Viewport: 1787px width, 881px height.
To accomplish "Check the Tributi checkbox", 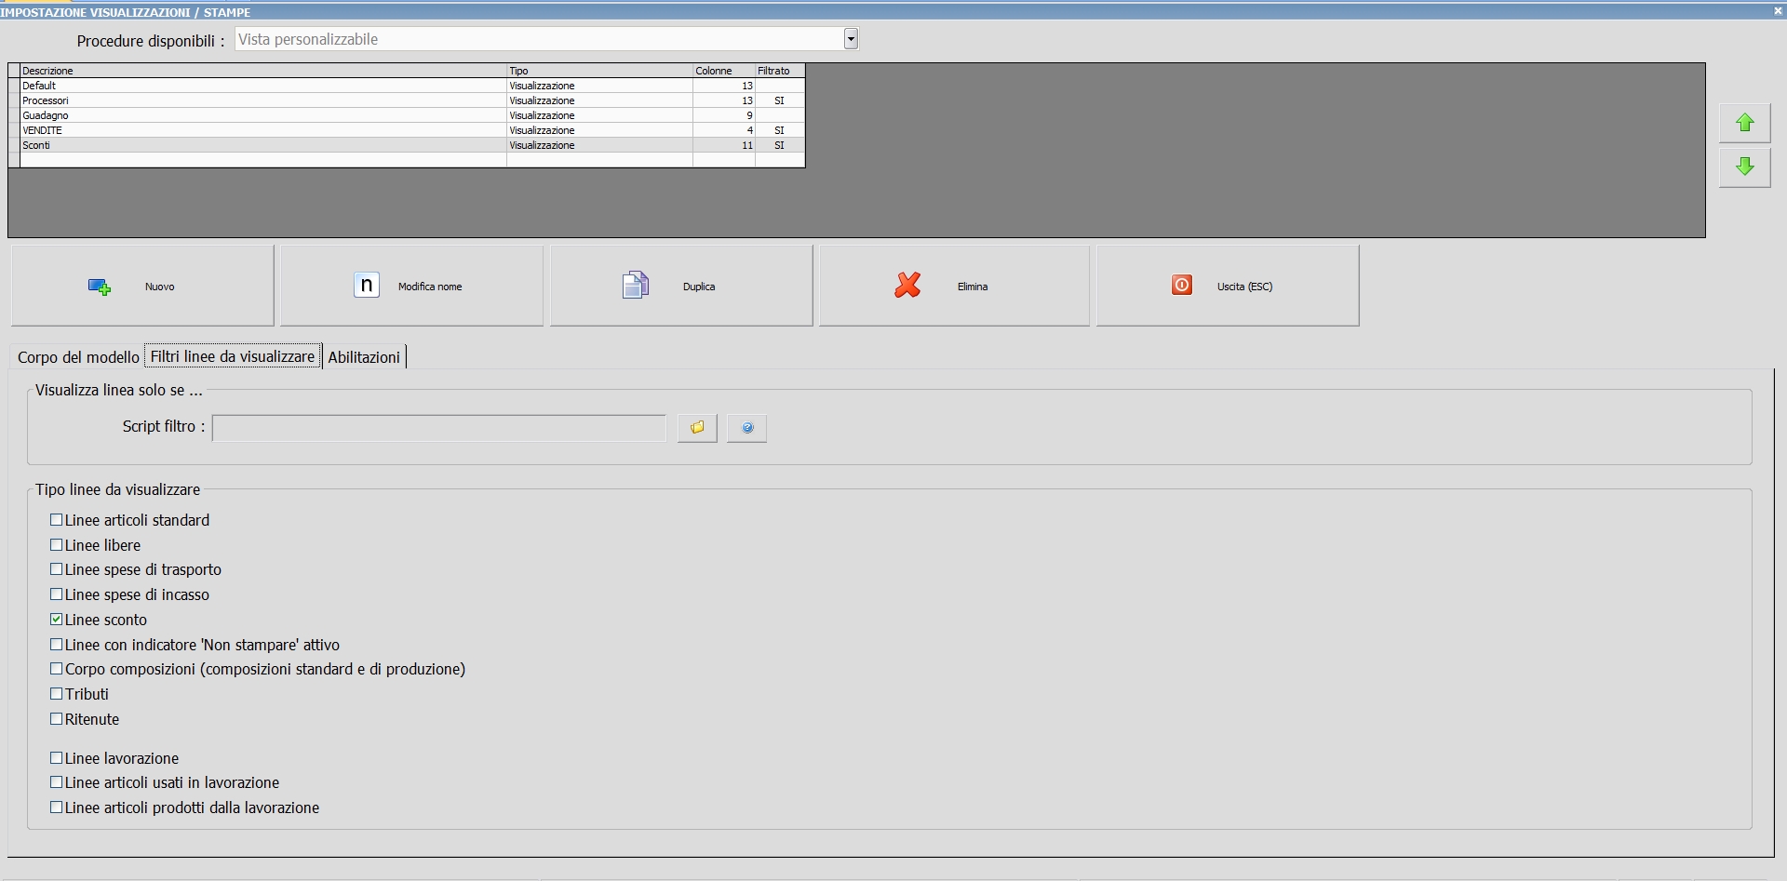I will click(x=57, y=694).
